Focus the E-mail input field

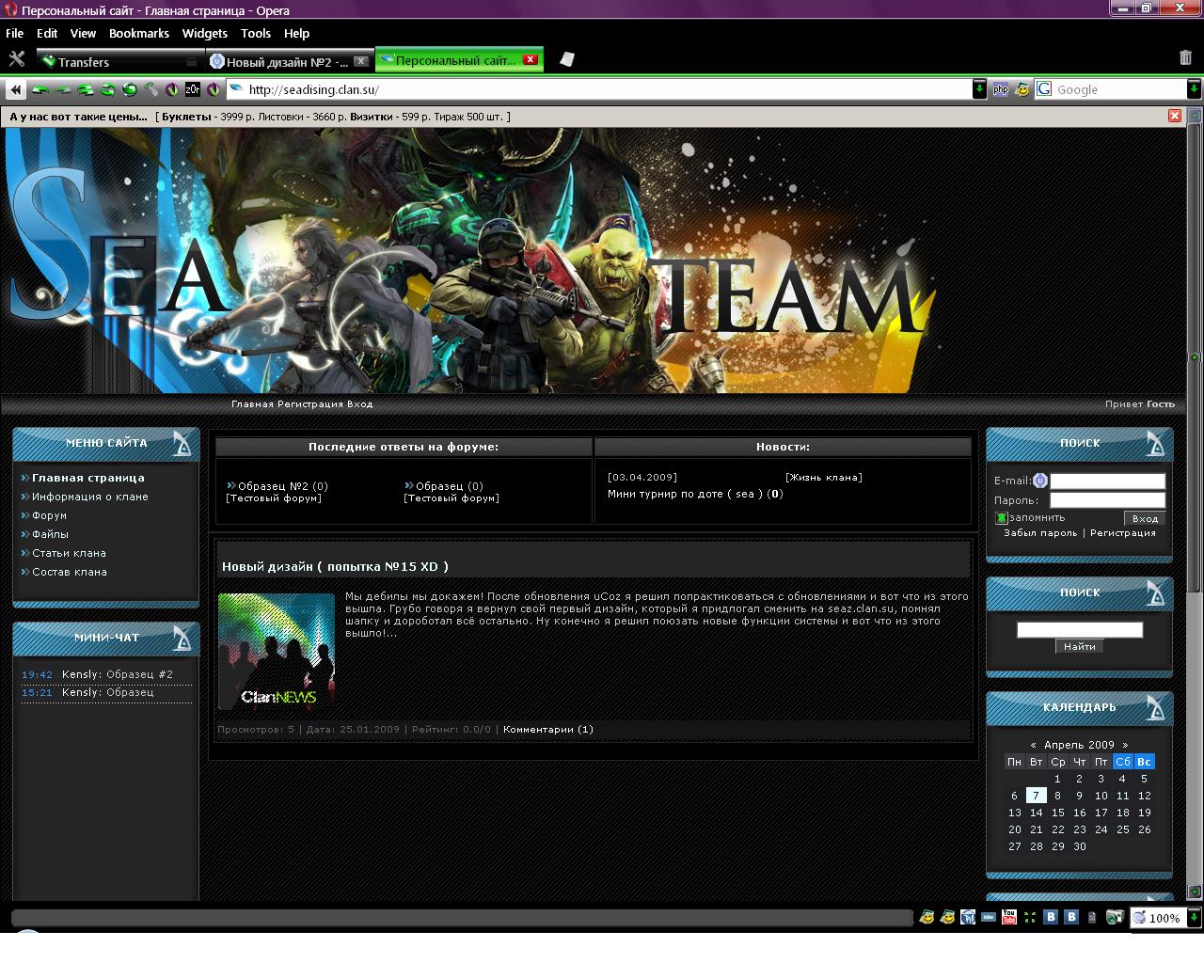click(x=1108, y=481)
